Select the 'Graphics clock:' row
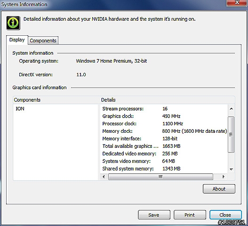The image size is (248, 226). pyautogui.click(x=164, y=116)
